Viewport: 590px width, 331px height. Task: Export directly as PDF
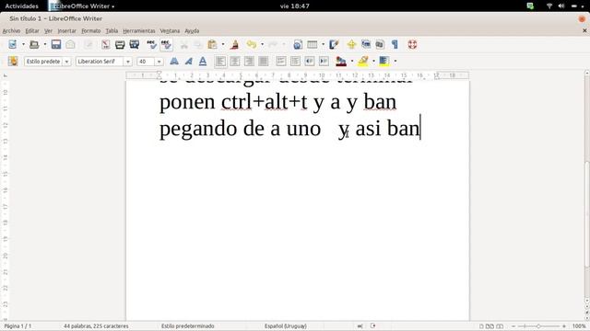tap(106, 44)
